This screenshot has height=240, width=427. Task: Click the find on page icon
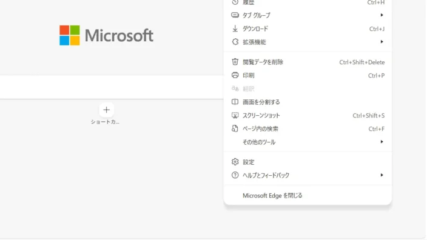[235, 128]
